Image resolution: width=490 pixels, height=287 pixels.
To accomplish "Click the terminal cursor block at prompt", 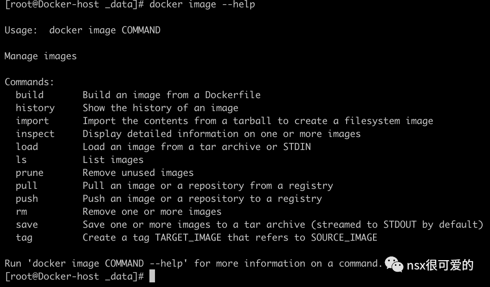I will click(152, 276).
